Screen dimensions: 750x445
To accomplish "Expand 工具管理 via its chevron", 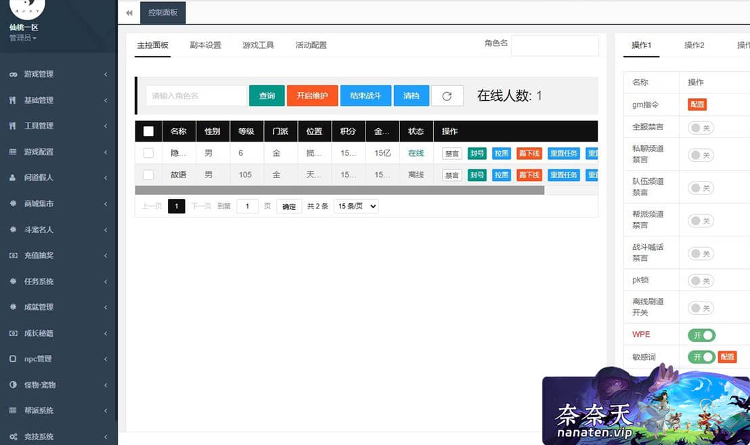I will click(106, 126).
